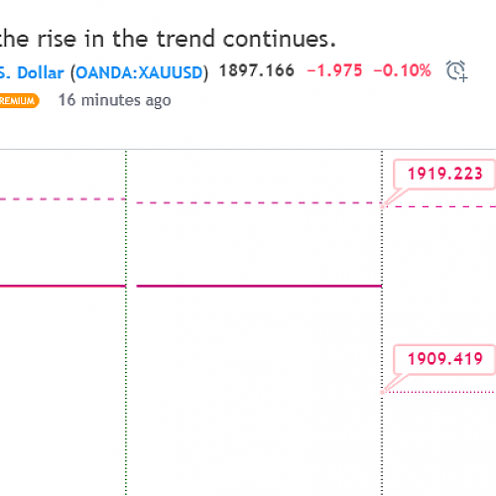Open the OANDA:XAUUSD symbol link
496x496 pixels.
(139, 72)
